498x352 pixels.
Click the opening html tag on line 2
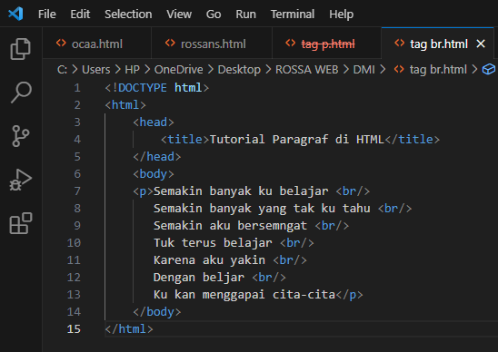(x=125, y=105)
